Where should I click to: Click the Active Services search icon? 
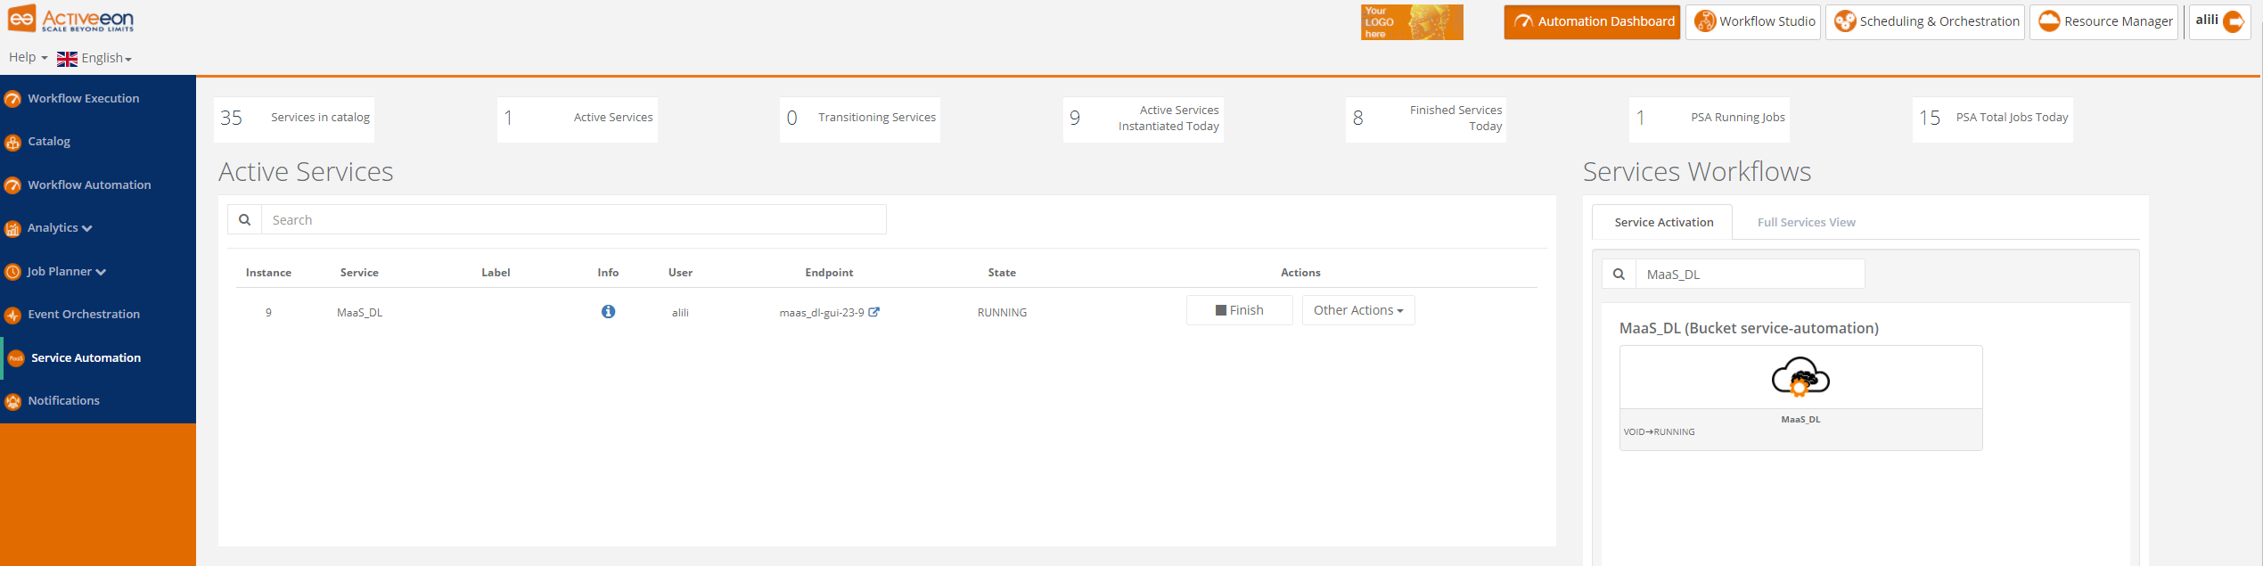[x=244, y=219]
